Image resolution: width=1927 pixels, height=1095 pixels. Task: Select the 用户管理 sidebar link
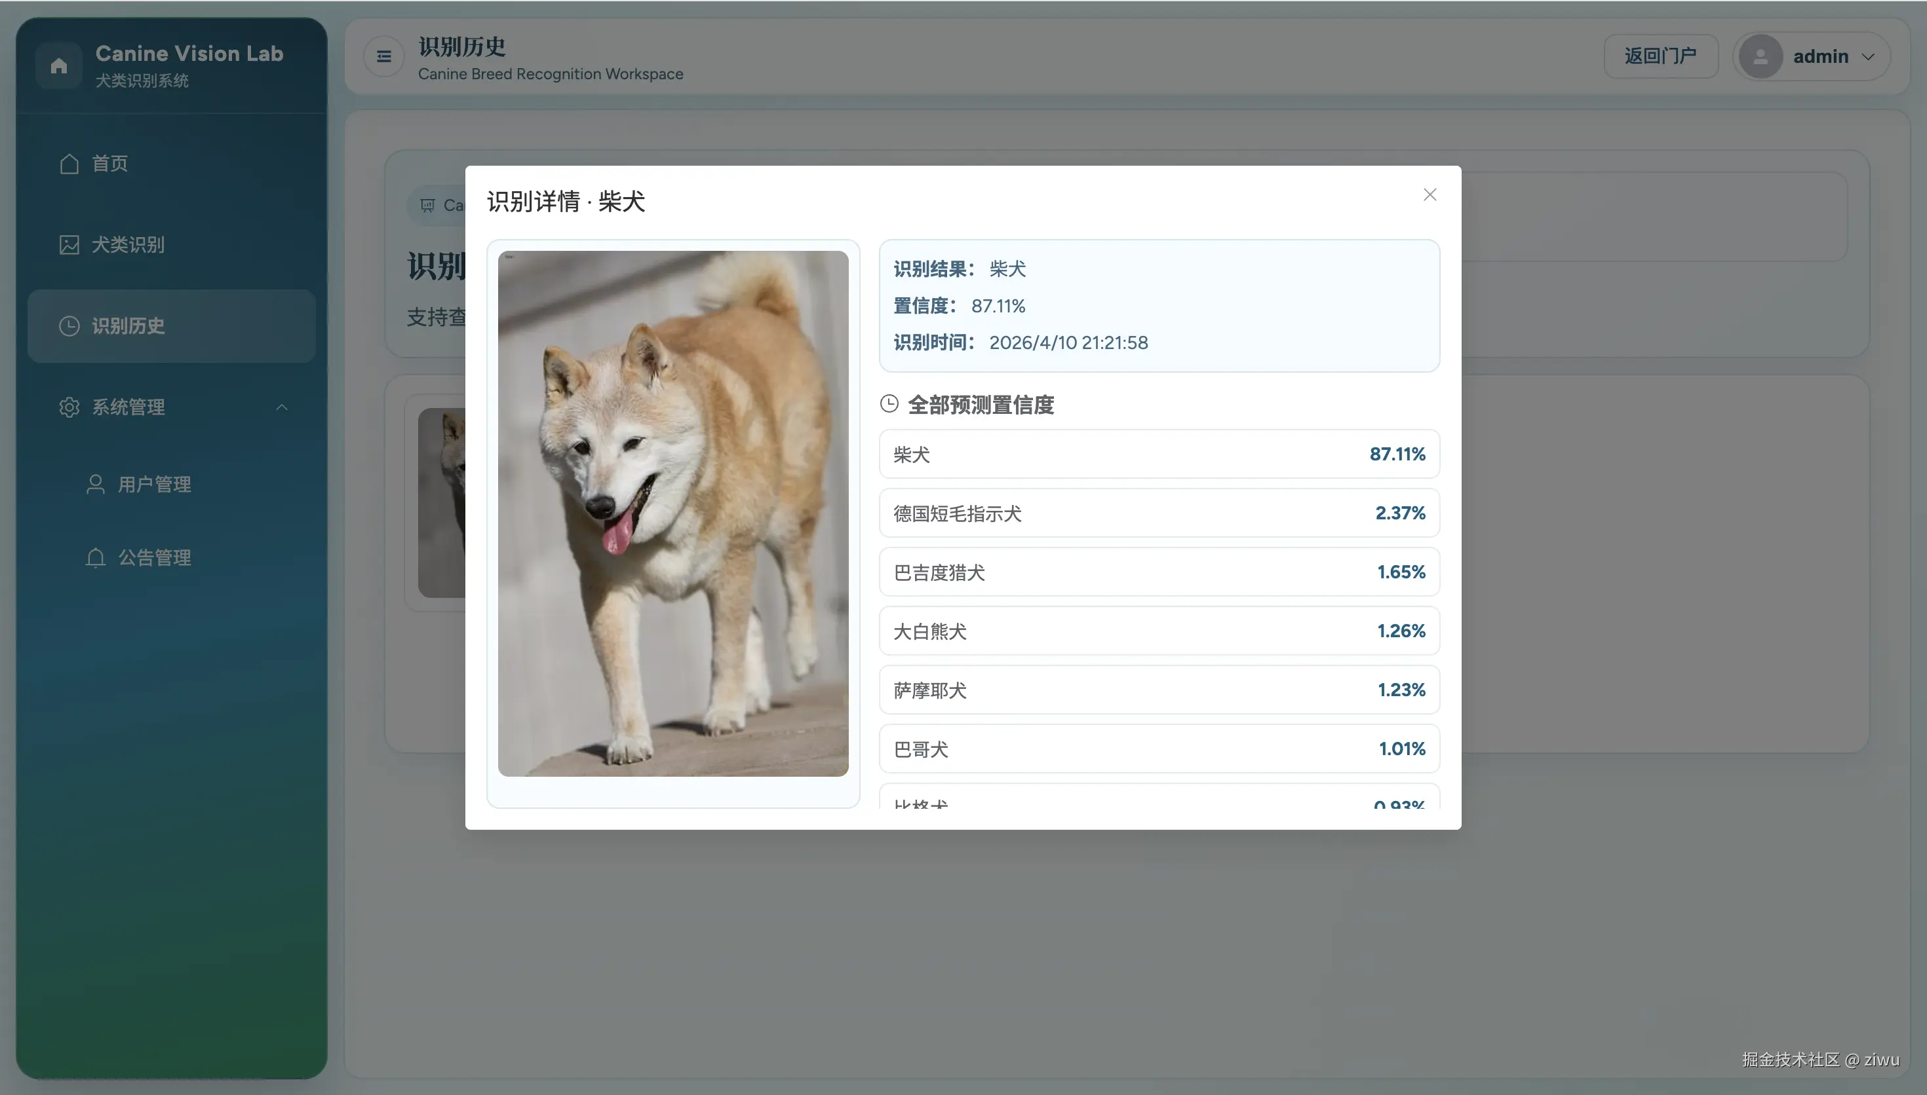click(x=154, y=483)
